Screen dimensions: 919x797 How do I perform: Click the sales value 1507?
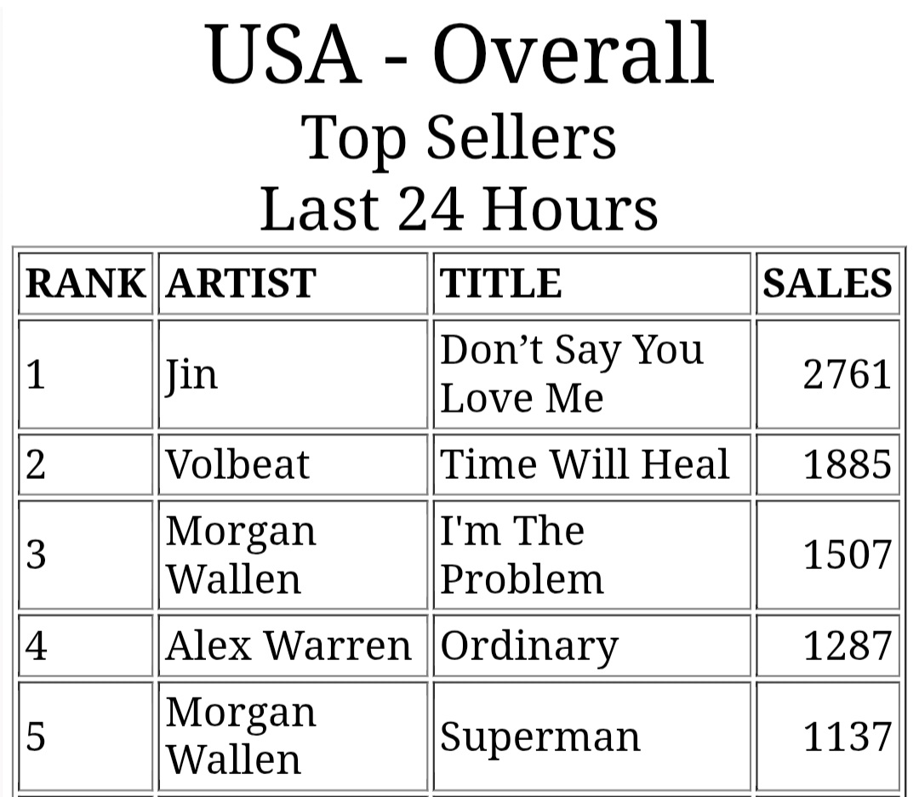coord(847,555)
